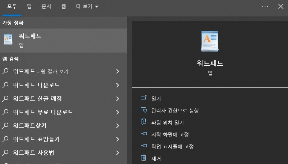Click the pin icon for 작업 표시줄에 고정
This screenshot has width=288, height=164.
(144, 146)
